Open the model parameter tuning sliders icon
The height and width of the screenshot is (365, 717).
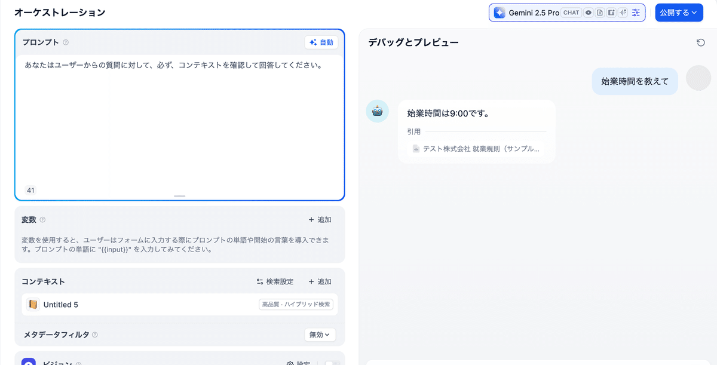pos(636,12)
